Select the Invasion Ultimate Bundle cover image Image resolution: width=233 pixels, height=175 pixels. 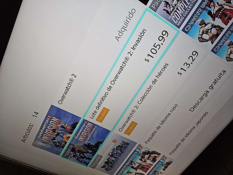coord(85,143)
